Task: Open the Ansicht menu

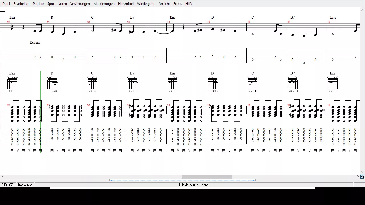Action: [164, 4]
